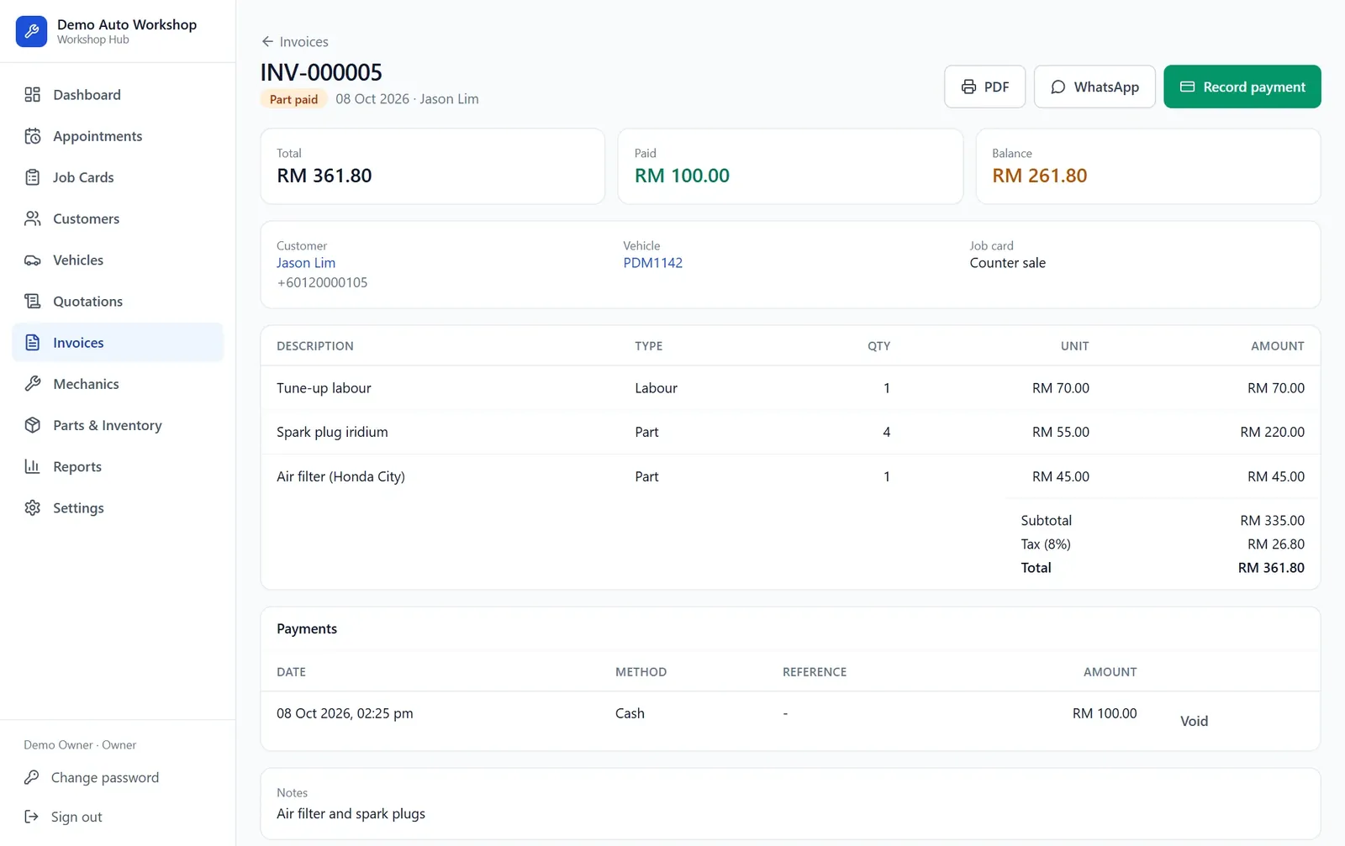
Task: Open Settings from the sidebar
Action: [118, 508]
